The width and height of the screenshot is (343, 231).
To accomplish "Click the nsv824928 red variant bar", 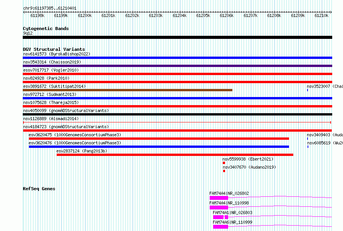I will (177, 82).
